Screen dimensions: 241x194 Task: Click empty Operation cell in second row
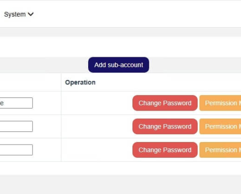[x=97, y=127]
